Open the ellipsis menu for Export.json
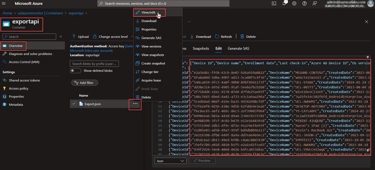This screenshot has width=375, height=170. pos(135,104)
